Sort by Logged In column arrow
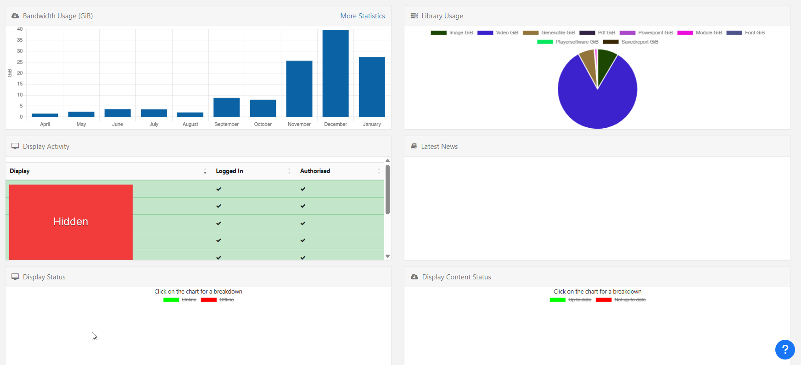 [x=289, y=171]
